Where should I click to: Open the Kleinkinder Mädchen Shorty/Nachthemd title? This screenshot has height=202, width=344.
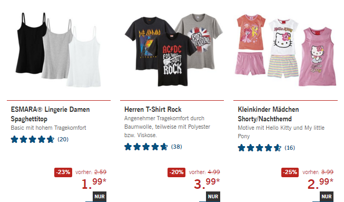(x=268, y=114)
